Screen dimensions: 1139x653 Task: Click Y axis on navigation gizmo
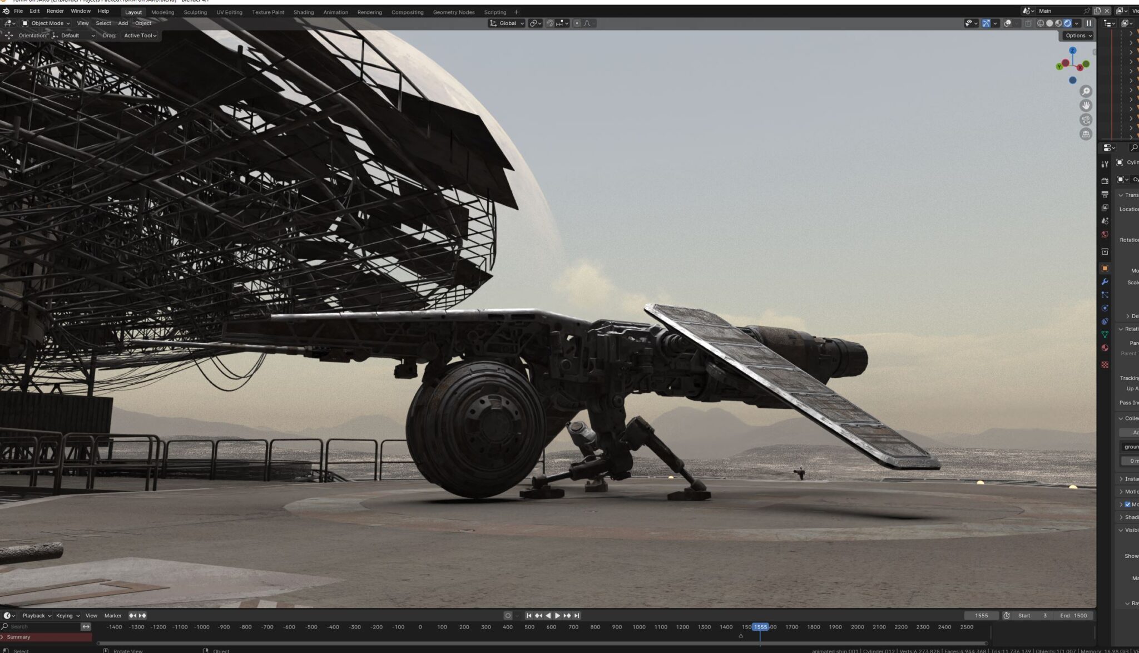tap(1059, 66)
